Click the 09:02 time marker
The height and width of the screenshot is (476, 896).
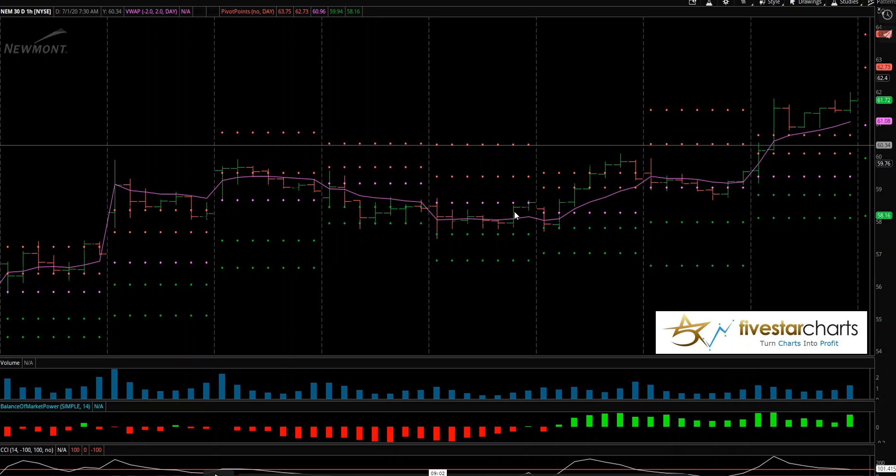coord(437,473)
